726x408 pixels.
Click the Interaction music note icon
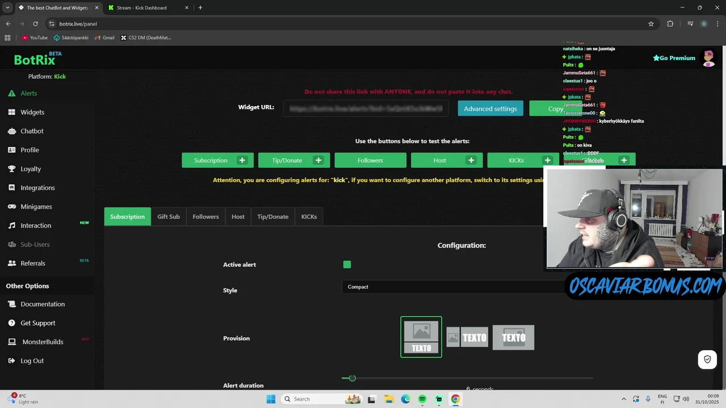tap(11, 226)
